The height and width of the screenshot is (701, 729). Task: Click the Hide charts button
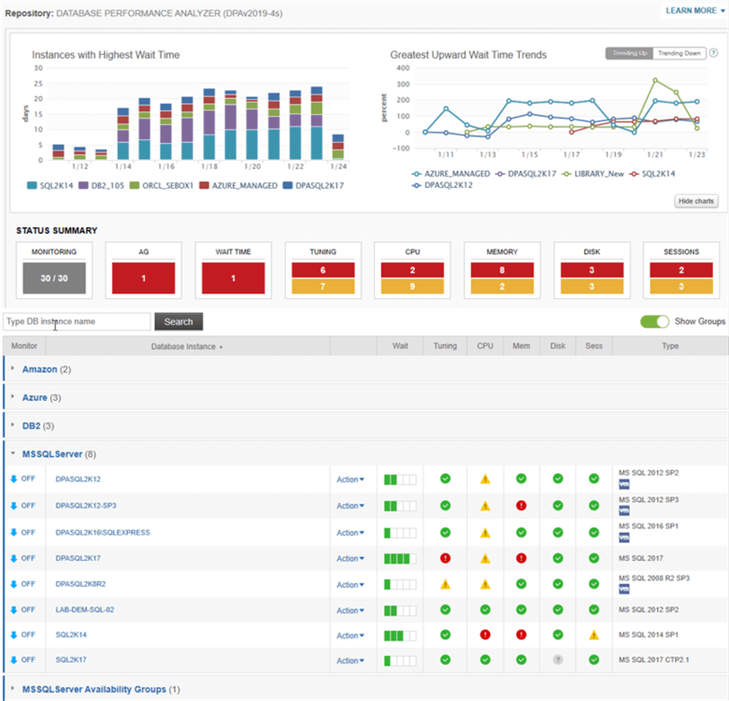tap(696, 201)
